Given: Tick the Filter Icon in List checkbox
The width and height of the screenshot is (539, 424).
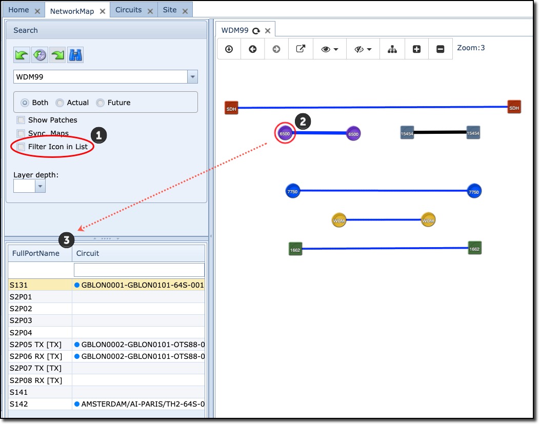Looking at the screenshot, I should (x=21, y=147).
